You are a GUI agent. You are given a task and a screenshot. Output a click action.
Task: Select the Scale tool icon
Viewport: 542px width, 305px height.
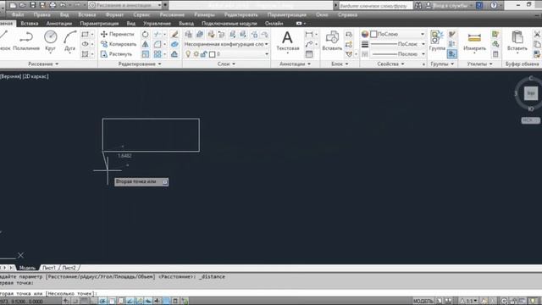tap(146, 54)
